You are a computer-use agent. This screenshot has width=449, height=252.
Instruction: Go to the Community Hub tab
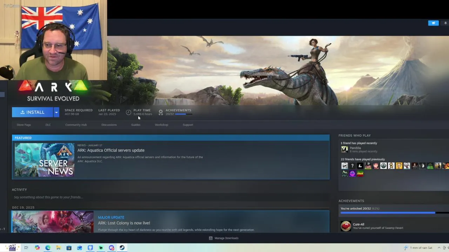(76, 125)
